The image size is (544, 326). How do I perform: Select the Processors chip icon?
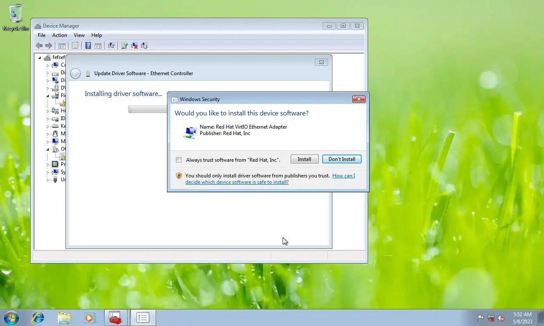point(55,164)
